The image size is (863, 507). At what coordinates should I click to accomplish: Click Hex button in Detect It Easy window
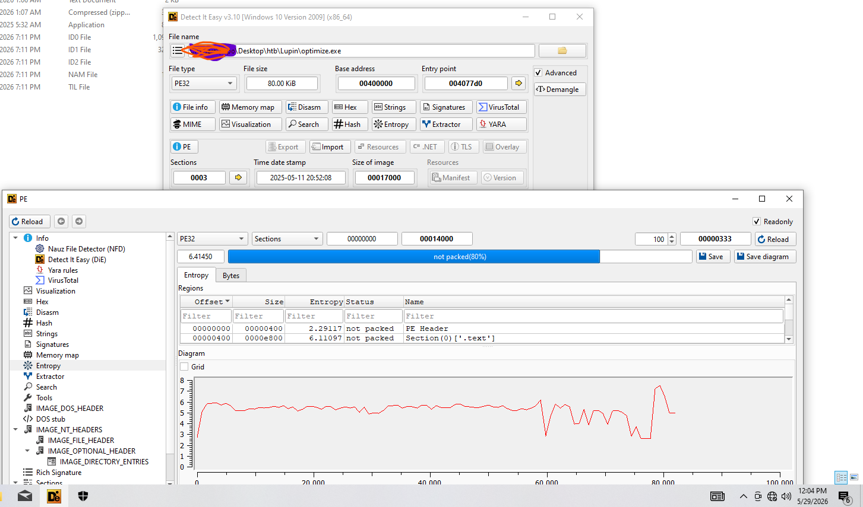(349, 107)
